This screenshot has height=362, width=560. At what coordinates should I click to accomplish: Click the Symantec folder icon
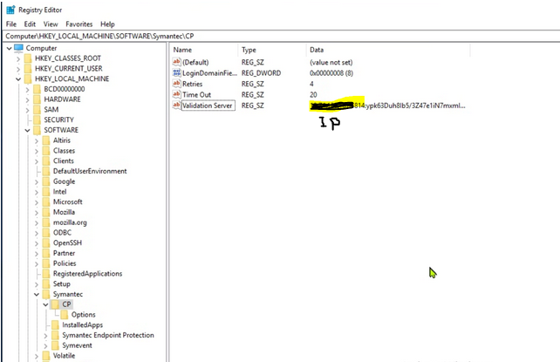[x=46, y=294]
